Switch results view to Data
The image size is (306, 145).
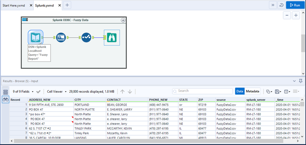point(240,91)
